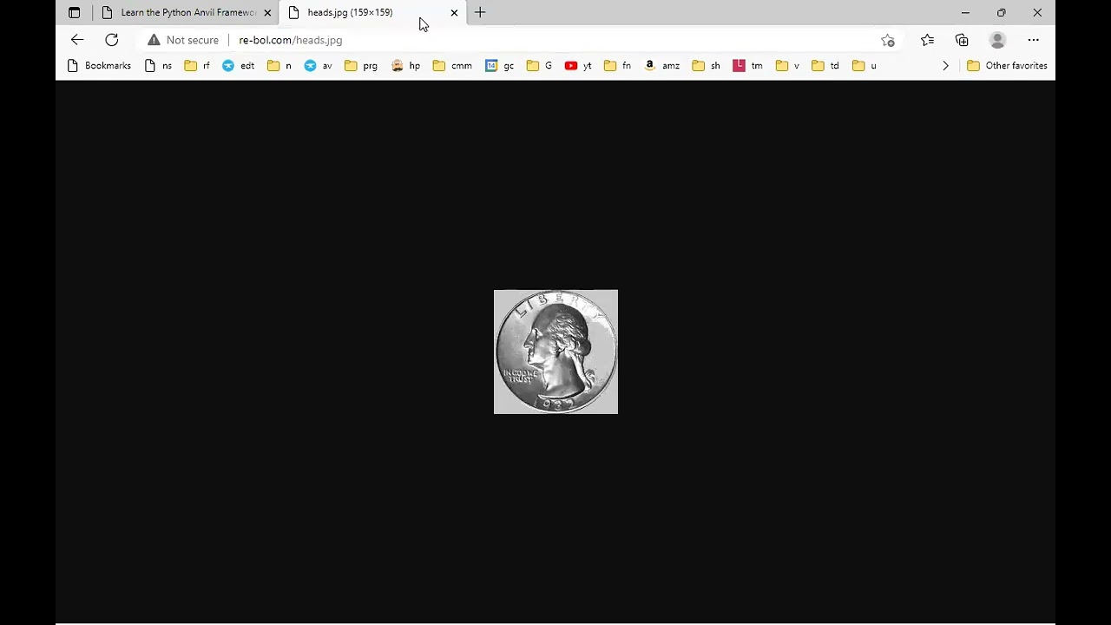1111x625 pixels.
Task: Open the prg bookmarks folder
Action: coord(361,66)
